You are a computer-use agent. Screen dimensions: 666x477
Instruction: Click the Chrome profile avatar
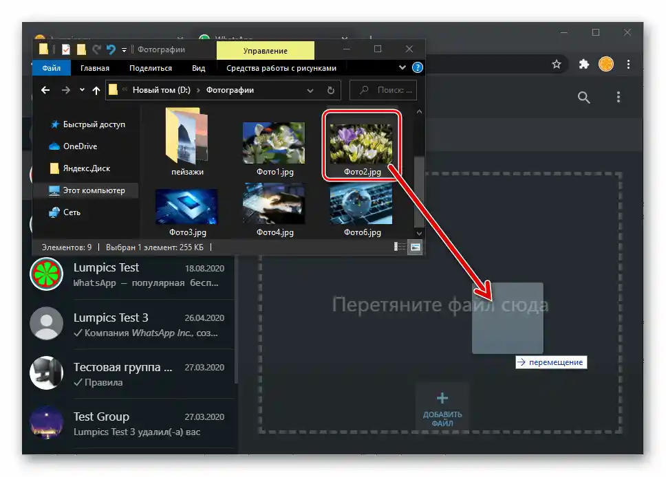[606, 64]
